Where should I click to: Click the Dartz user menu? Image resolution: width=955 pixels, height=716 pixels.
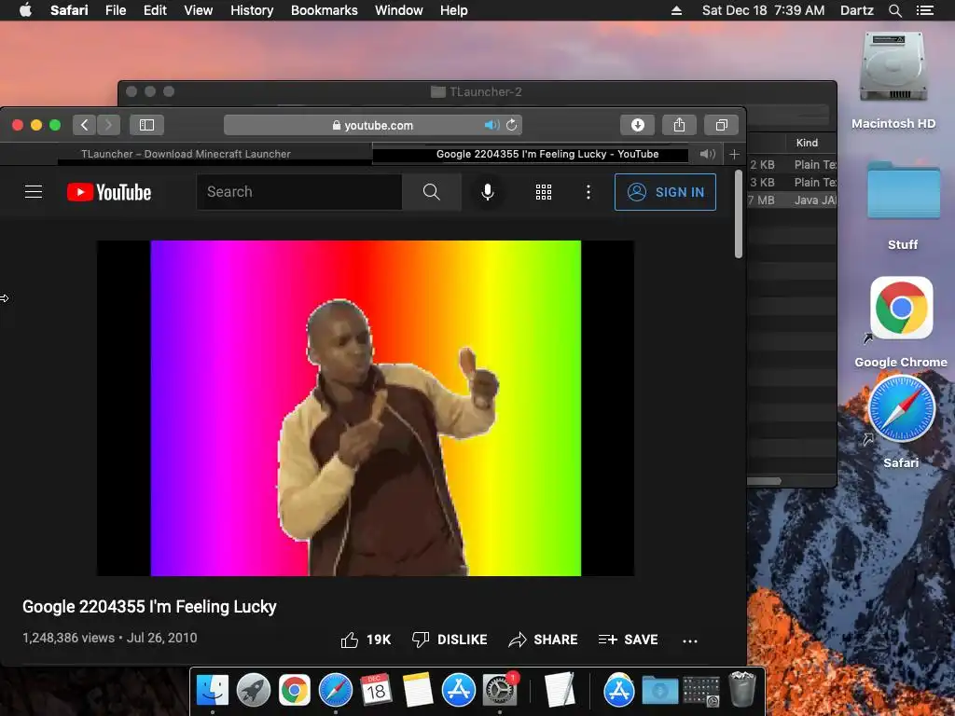[856, 10]
